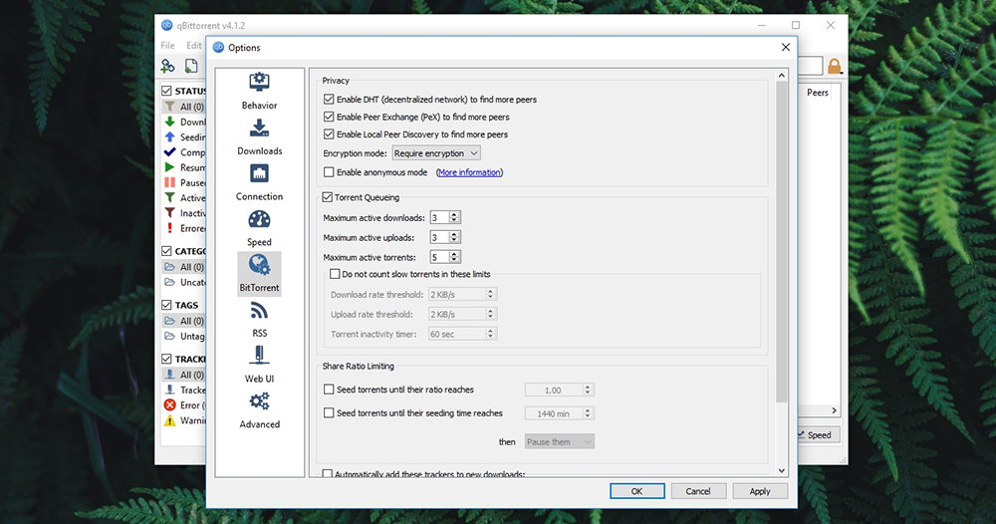The height and width of the screenshot is (524, 996).
Task: Increase Maximum active torrents value
Action: pos(454,254)
